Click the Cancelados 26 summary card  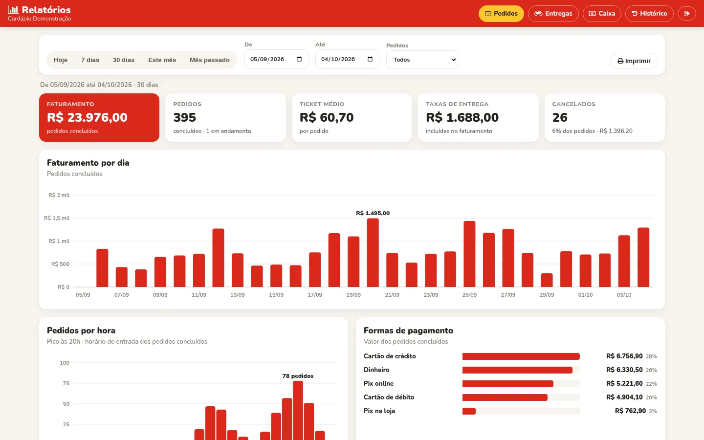pyautogui.click(x=605, y=118)
